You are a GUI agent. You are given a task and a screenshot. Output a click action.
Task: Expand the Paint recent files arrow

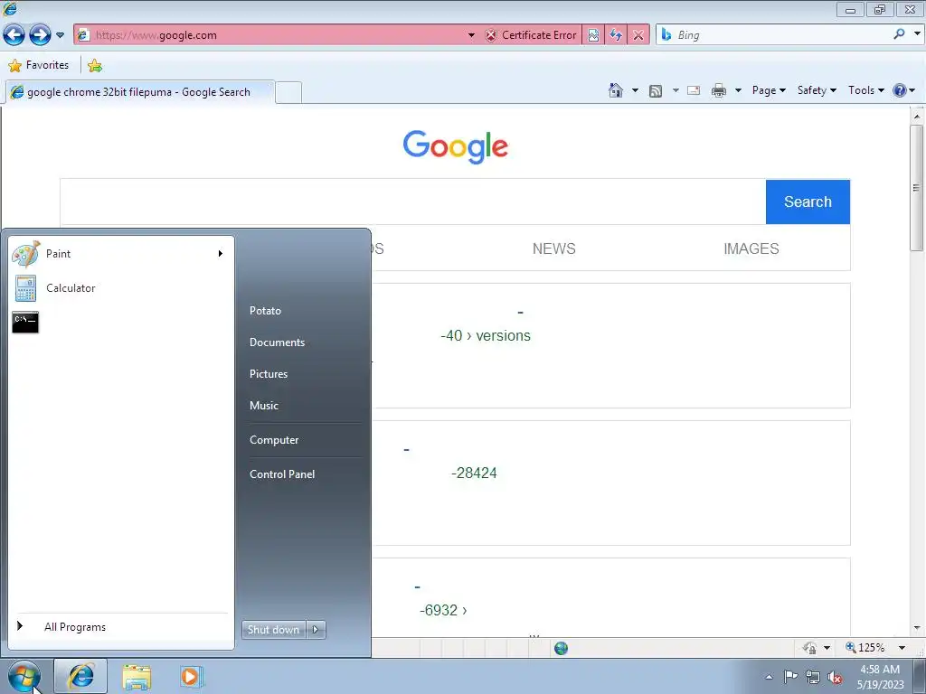[221, 254]
